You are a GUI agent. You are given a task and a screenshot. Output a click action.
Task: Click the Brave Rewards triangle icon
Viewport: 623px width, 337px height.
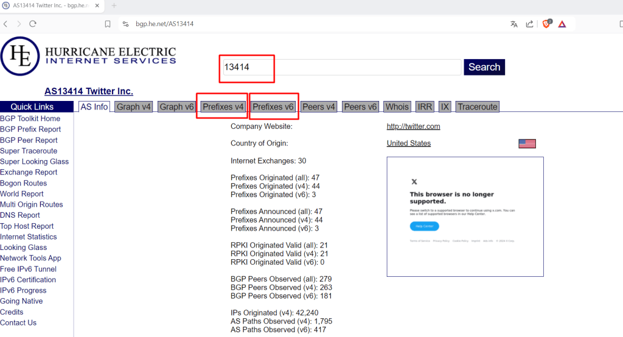point(562,24)
